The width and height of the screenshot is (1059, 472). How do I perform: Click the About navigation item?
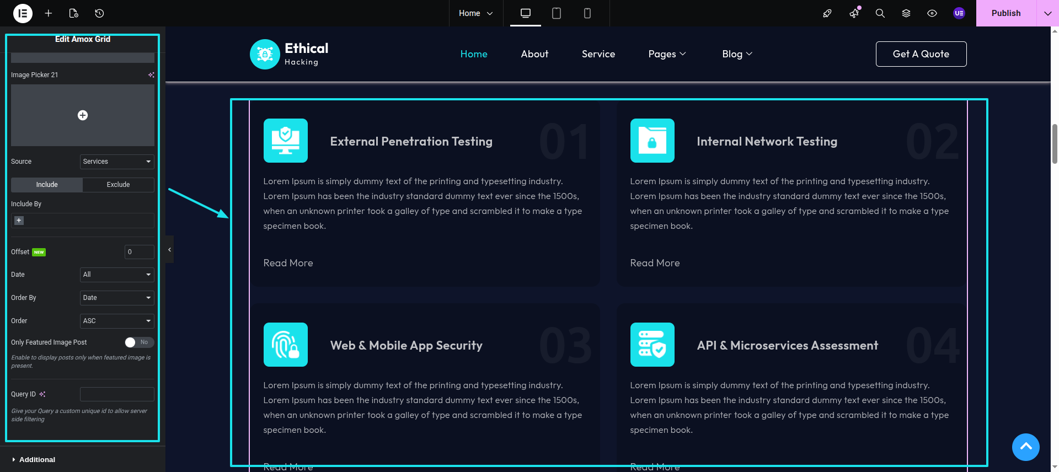534,54
